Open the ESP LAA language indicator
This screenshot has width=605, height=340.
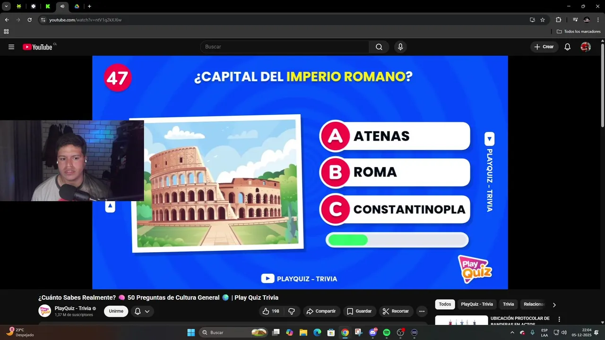(544, 332)
